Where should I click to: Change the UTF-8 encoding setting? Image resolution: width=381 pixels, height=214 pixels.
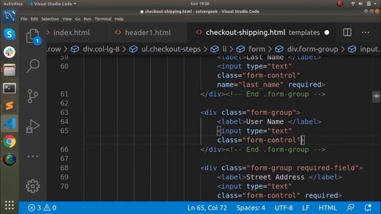pyautogui.click(x=283, y=207)
